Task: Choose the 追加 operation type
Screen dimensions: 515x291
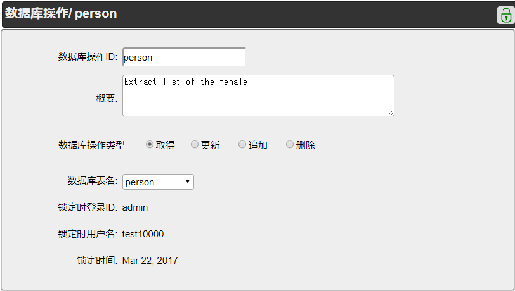Action: [x=242, y=145]
